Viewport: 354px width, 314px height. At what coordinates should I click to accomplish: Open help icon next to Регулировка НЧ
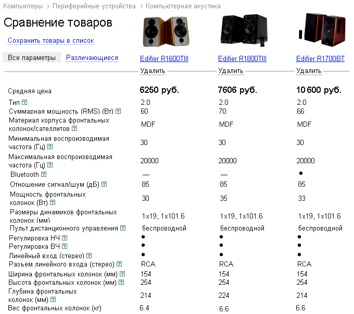tap(65, 238)
